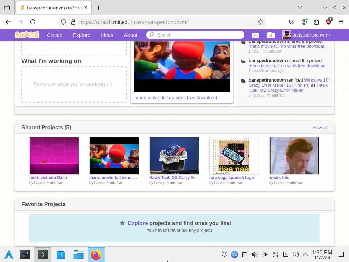Click the uBlock Origin extension icon
Image resolution: width=349 pixels, height=262 pixels.
pos(329,21)
